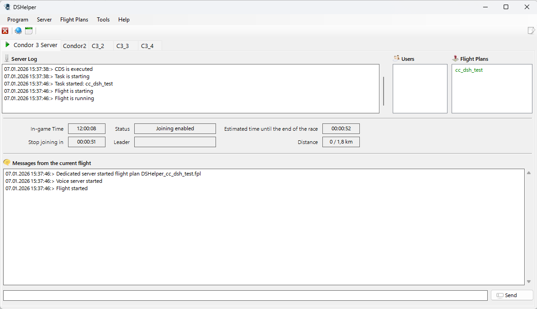
Task: Switch to the Condor2 tab
Action: pos(74,46)
